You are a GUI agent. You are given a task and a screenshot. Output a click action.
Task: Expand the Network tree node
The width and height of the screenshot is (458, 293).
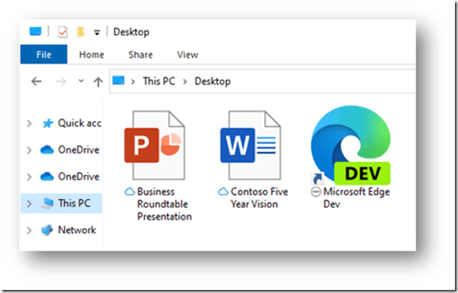29,231
